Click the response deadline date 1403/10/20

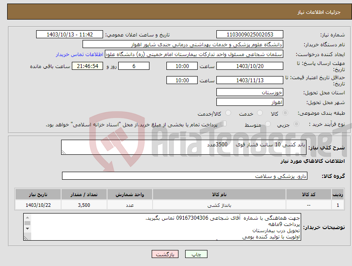point(250,66)
